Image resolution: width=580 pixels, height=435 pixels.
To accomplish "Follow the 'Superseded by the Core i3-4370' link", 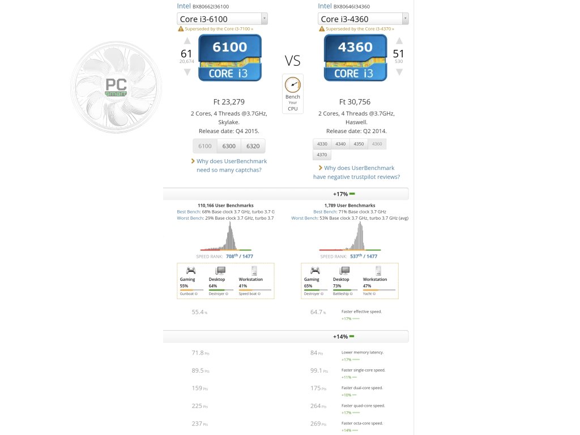I will pyautogui.click(x=360, y=29).
